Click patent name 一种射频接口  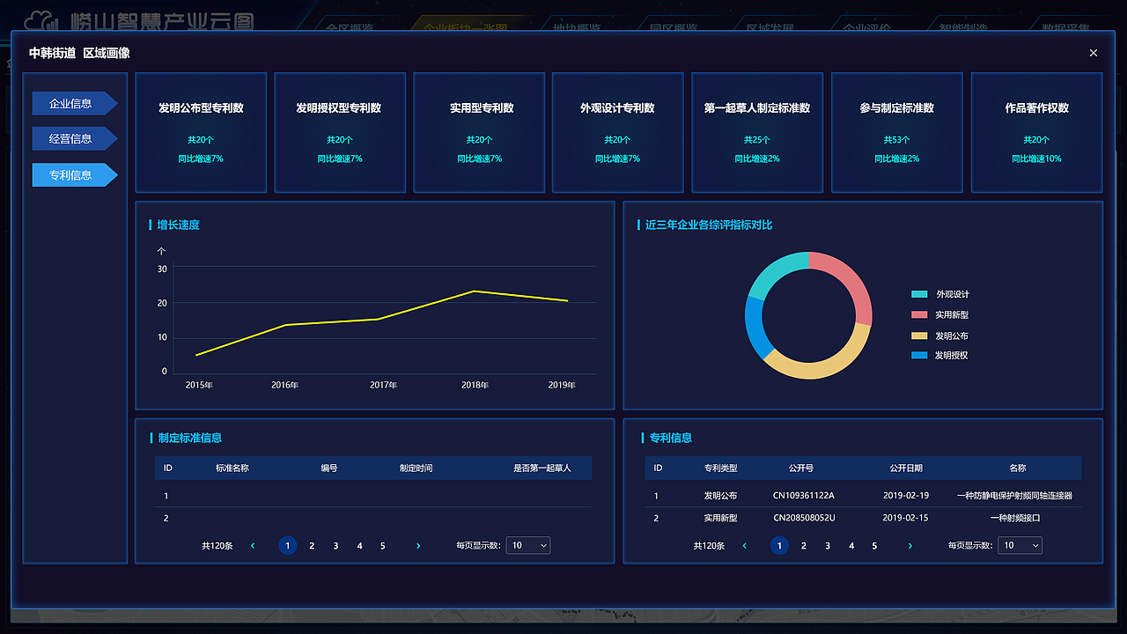(1015, 518)
